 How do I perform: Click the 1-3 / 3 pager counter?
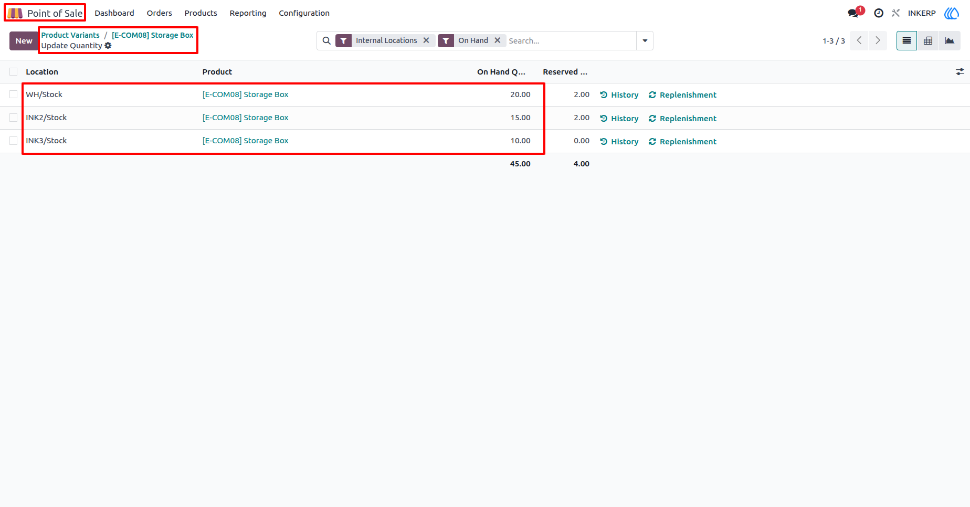pyautogui.click(x=834, y=41)
